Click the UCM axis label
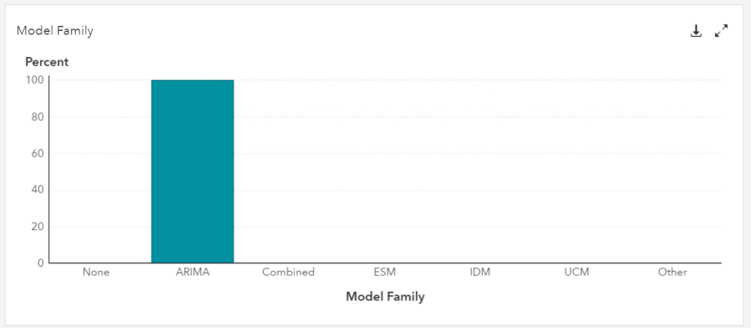 tap(577, 273)
